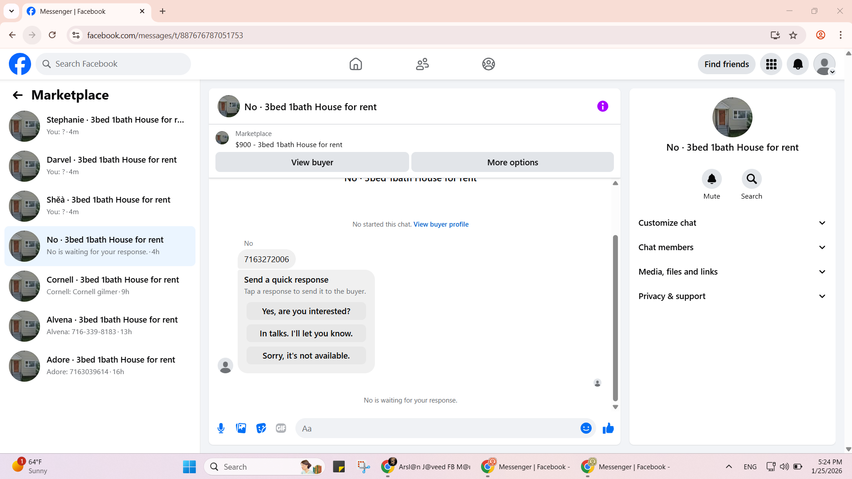Click the listing thumbnail in Marketplace banner
Viewport: 852px width, 479px height.
click(x=222, y=138)
